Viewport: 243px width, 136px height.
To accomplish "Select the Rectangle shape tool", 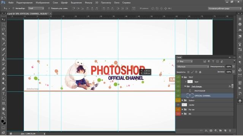I will pos(3,104).
